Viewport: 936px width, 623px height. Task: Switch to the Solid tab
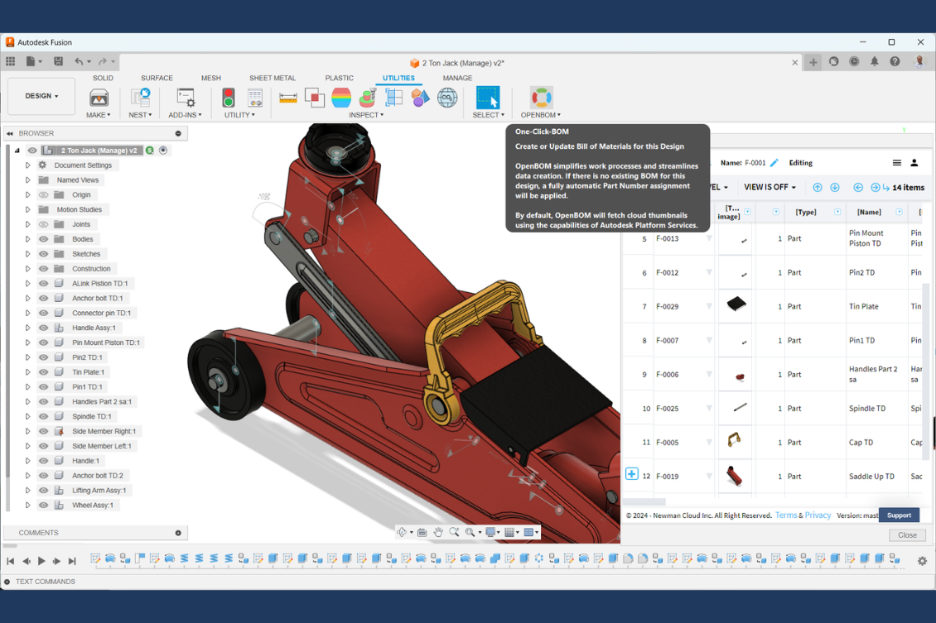pos(103,78)
